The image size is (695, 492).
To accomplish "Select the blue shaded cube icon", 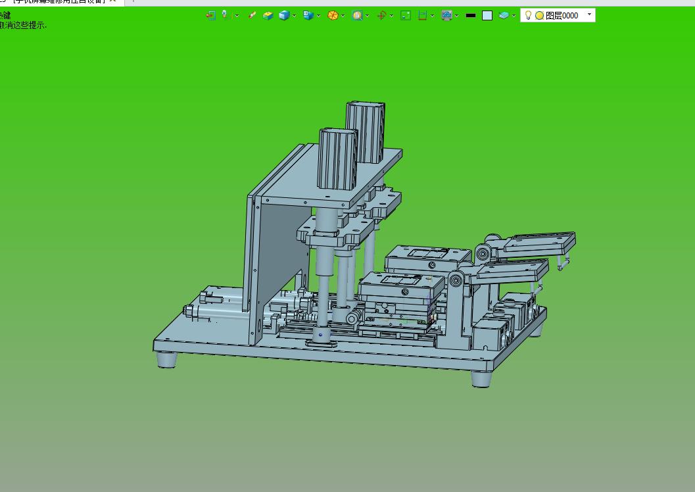I will tap(284, 16).
